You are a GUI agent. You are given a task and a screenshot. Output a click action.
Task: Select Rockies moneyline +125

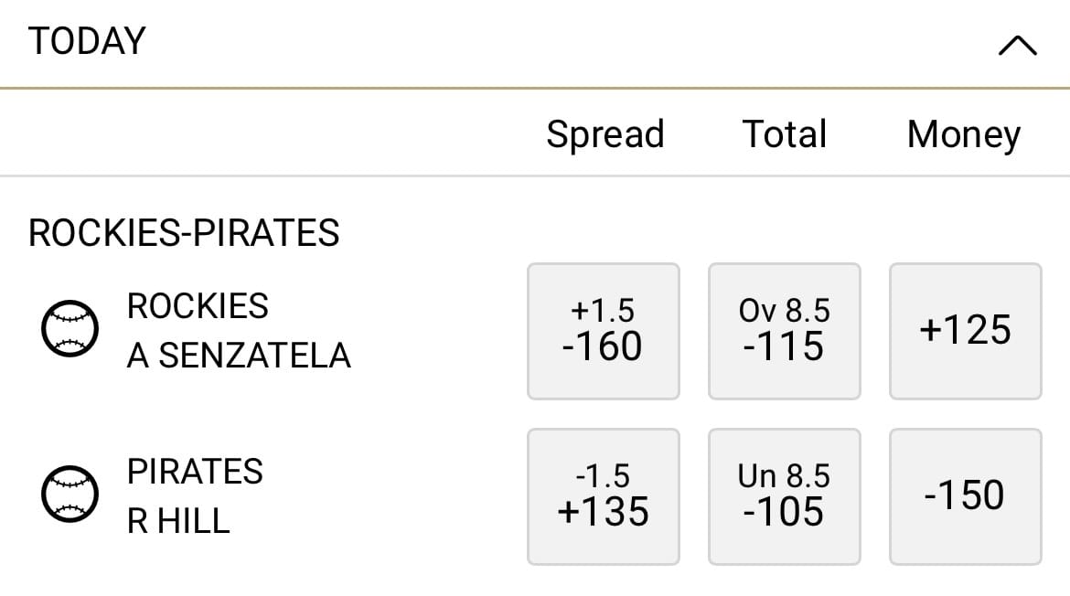(965, 331)
